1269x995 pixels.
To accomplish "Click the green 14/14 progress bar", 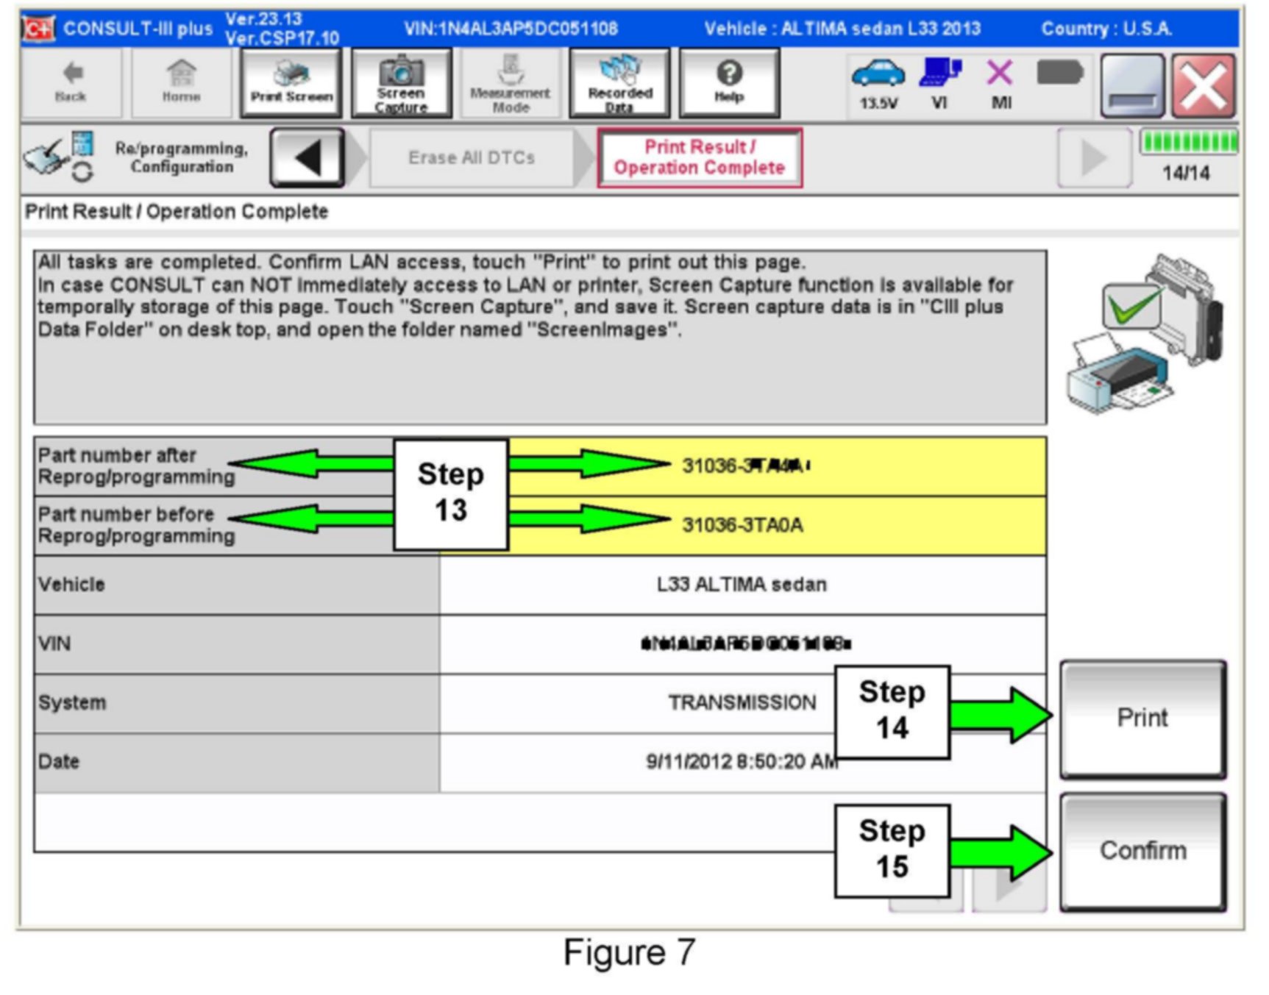I will click(1189, 142).
